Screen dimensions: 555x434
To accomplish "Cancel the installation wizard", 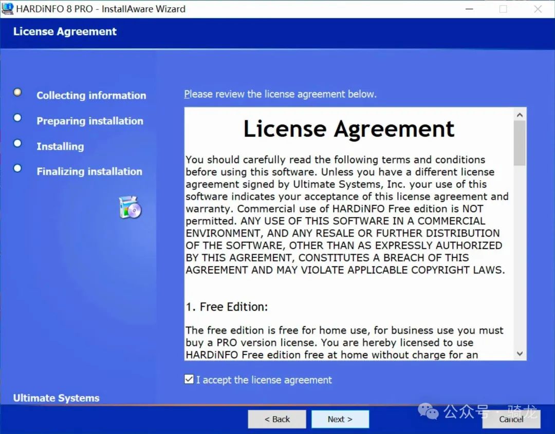I will 511,419.
